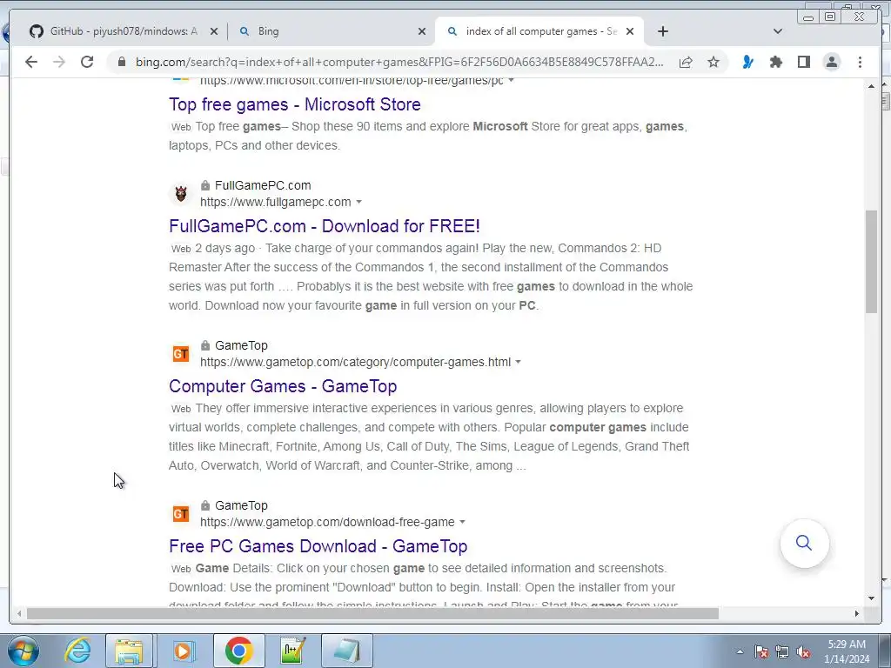Close the Bing tab
Screen dimensions: 891x668
(422, 32)
